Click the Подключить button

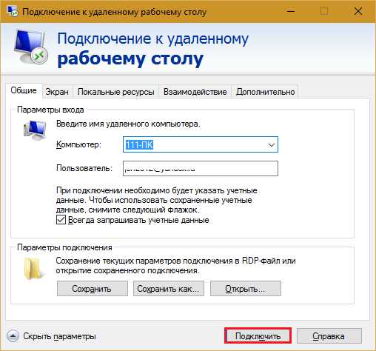[x=258, y=335]
